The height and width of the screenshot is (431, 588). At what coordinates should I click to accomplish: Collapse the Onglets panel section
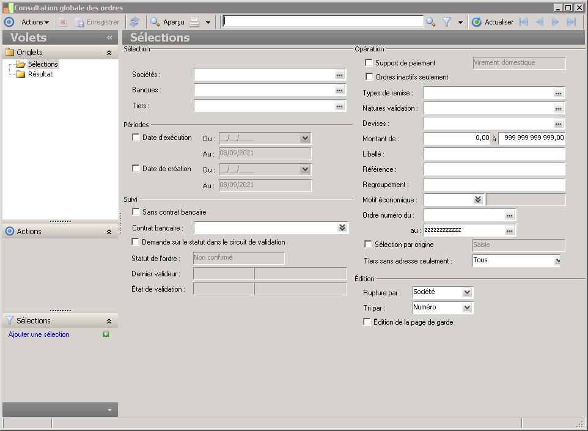pyautogui.click(x=109, y=53)
